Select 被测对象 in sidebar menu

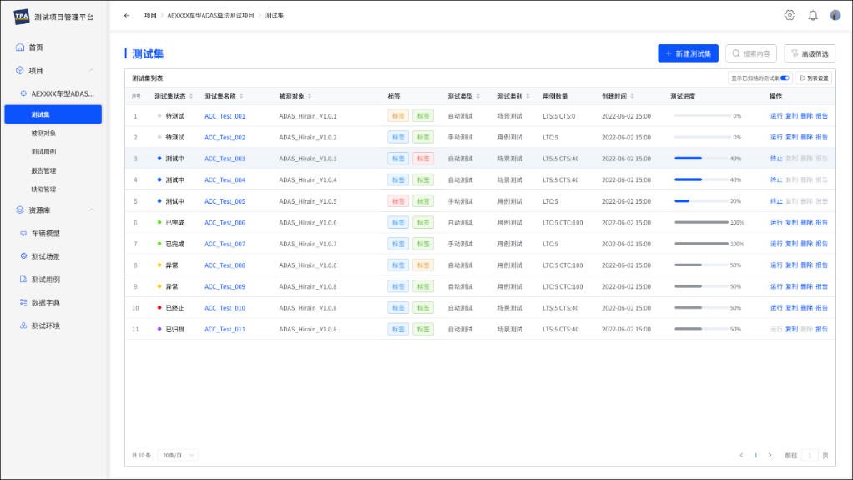pos(43,133)
